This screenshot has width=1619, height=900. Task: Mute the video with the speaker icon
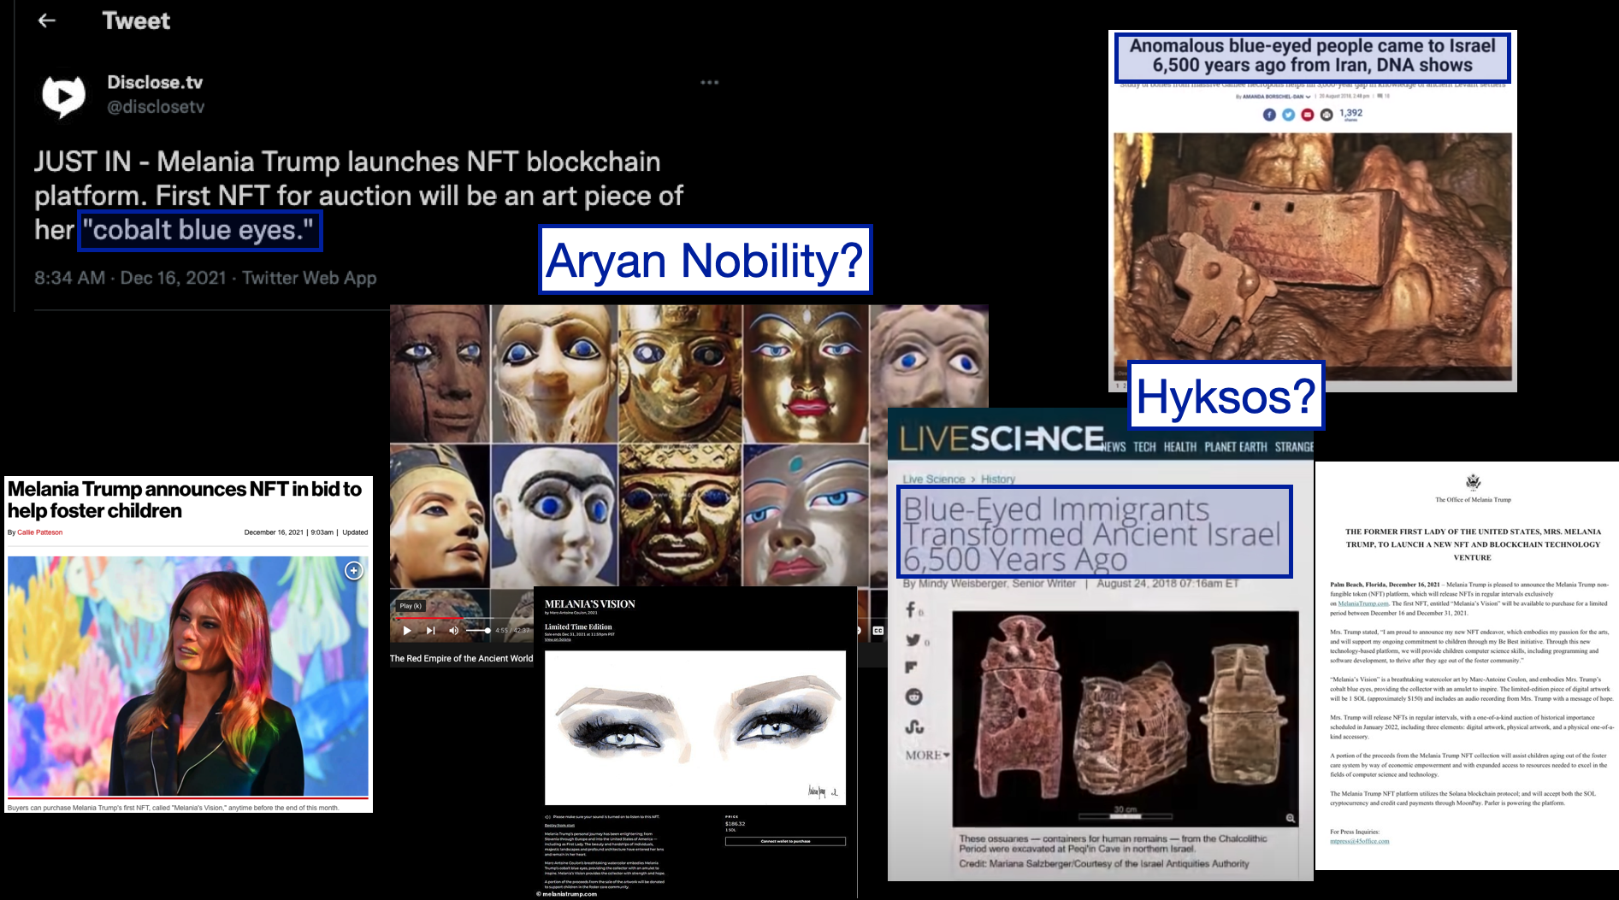pos(453,631)
